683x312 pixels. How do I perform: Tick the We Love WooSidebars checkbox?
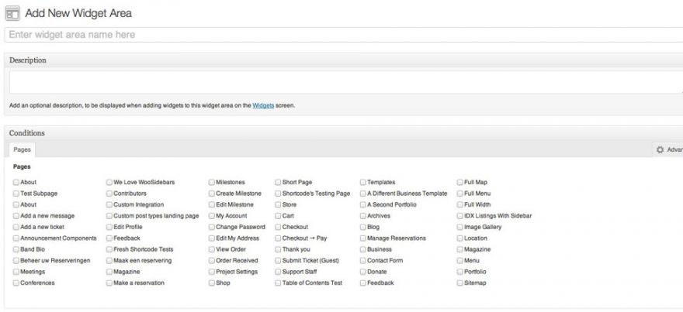point(109,183)
